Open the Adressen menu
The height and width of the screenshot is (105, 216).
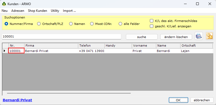tap(18, 11)
